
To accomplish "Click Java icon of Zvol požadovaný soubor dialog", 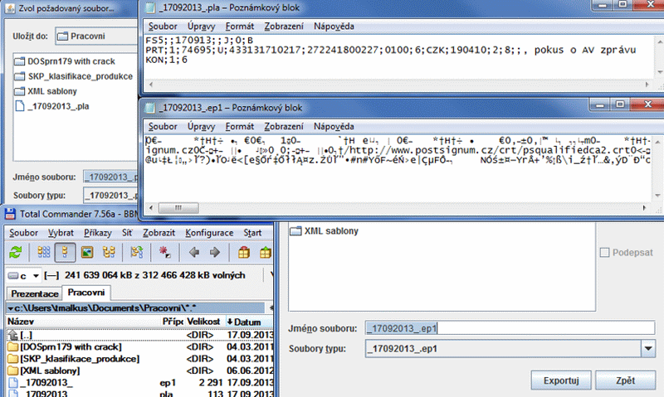I will (10, 8).
